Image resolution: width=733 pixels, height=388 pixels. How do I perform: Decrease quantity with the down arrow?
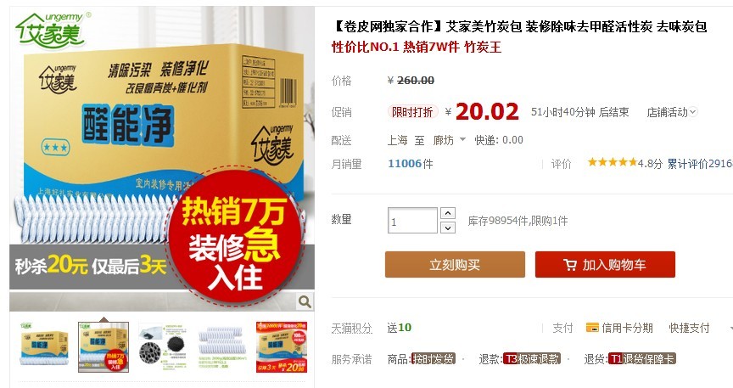pos(448,228)
